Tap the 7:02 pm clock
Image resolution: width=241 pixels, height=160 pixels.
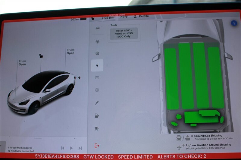(108, 18)
